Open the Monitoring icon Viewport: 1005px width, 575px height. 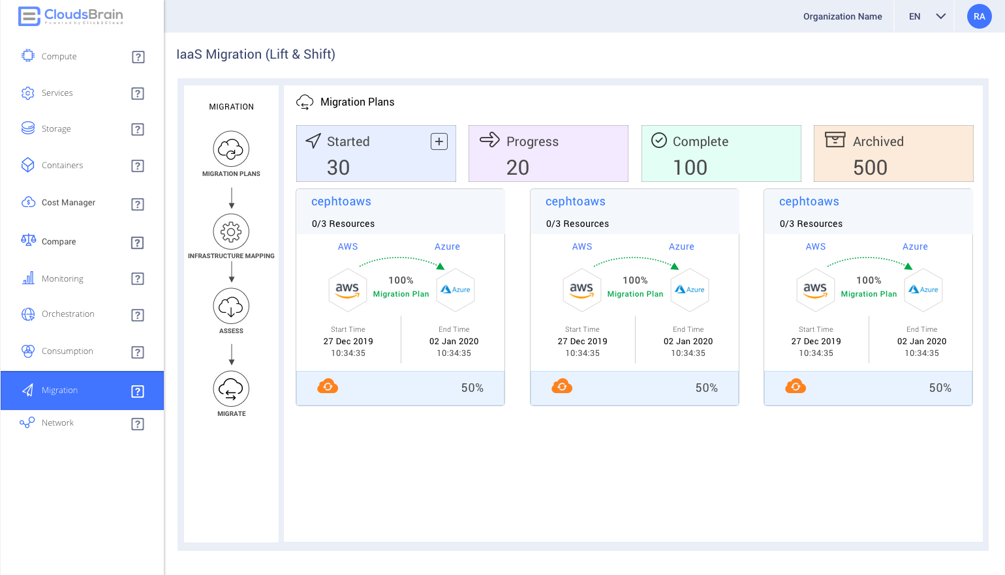coord(27,278)
